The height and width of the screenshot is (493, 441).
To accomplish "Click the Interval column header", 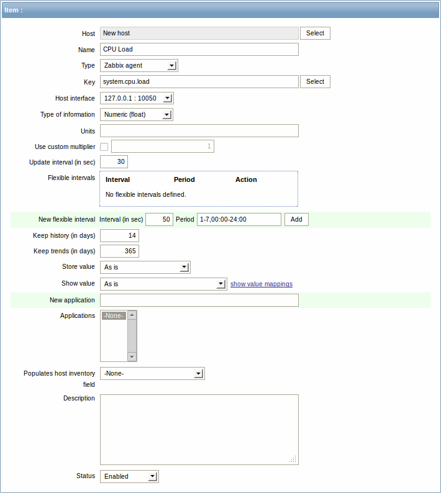I will [117, 179].
